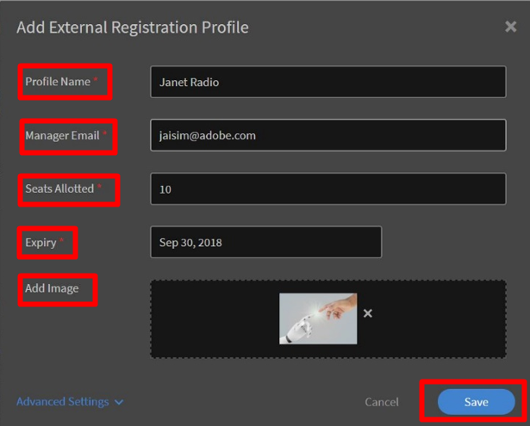Remove the uploaded hand image

point(368,313)
